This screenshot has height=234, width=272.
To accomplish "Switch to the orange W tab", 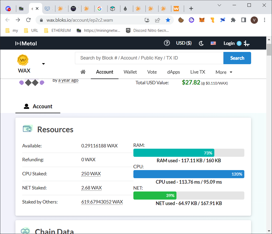I will [x=176, y=9].
